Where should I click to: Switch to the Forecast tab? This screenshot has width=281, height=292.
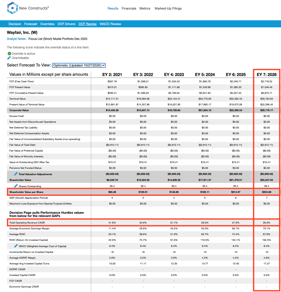click(x=31, y=24)
